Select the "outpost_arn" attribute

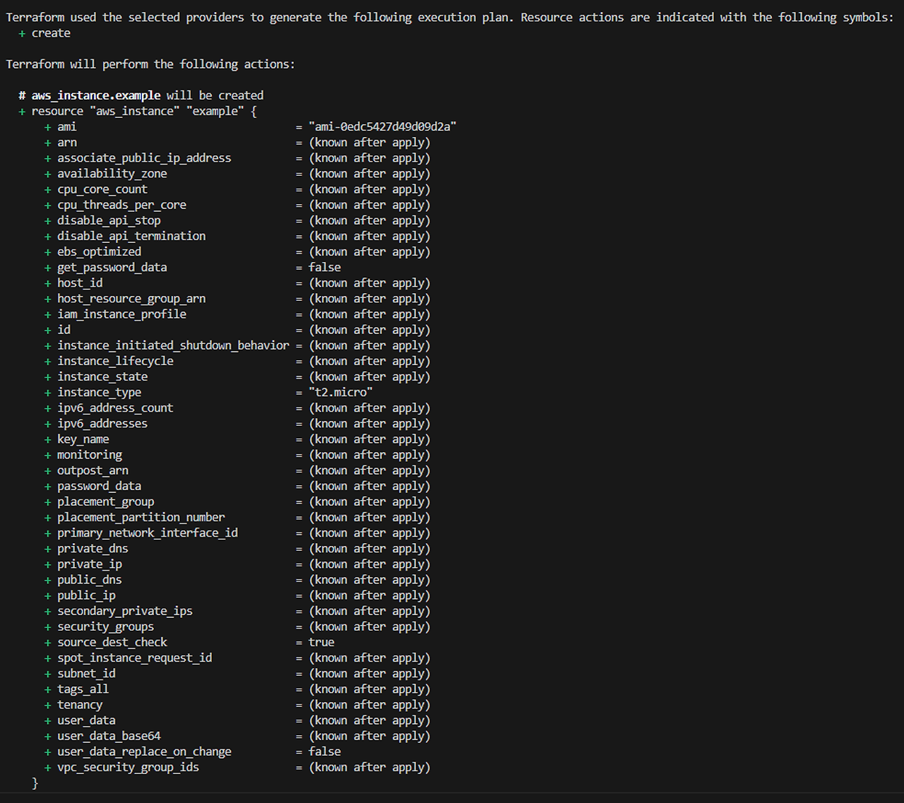tap(93, 470)
